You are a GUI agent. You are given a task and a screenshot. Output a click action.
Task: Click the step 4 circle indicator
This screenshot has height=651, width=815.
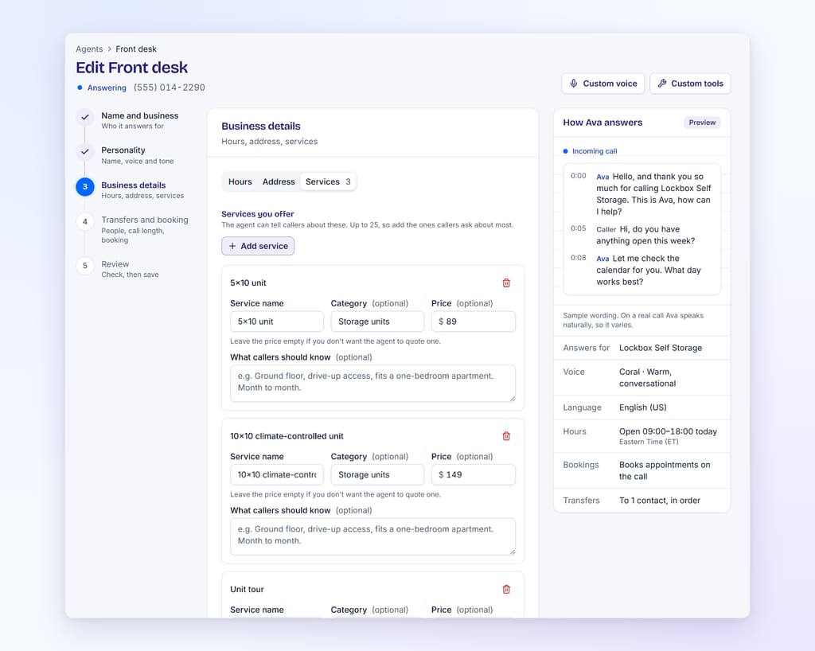84,221
